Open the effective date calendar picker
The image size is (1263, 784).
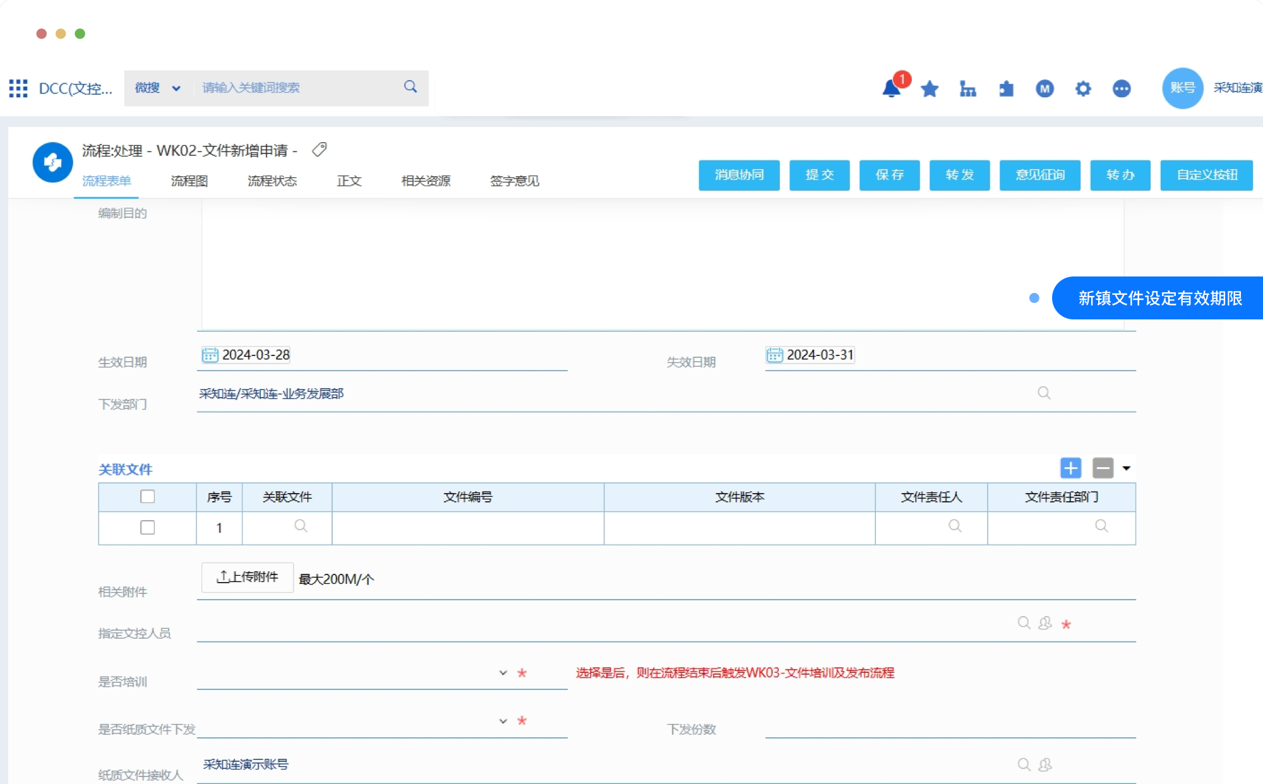(210, 355)
